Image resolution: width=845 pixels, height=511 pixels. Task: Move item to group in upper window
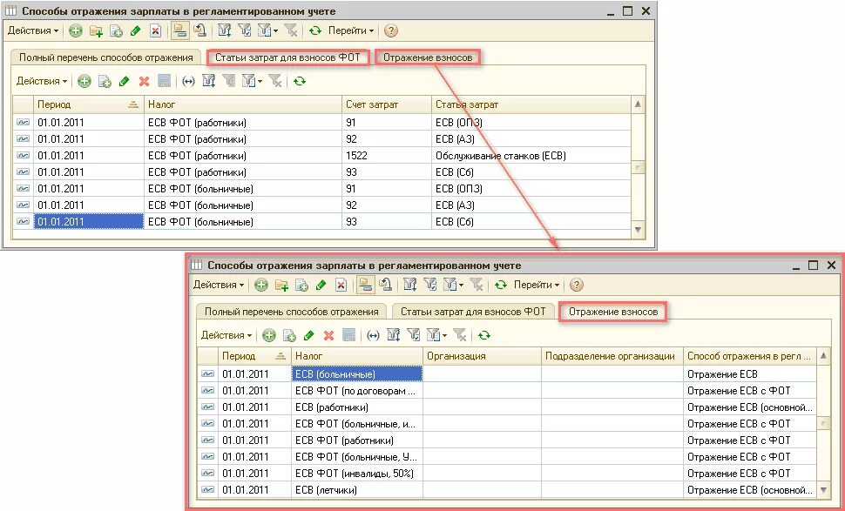pos(200,30)
